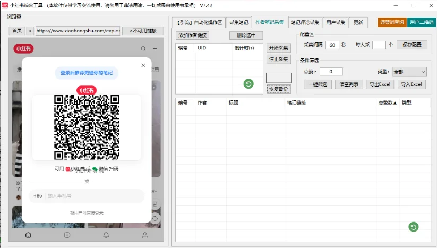The height and width of the screenshot is (248, 437).
Task: Click the 一键筛选 button
Action: point(318,84)
